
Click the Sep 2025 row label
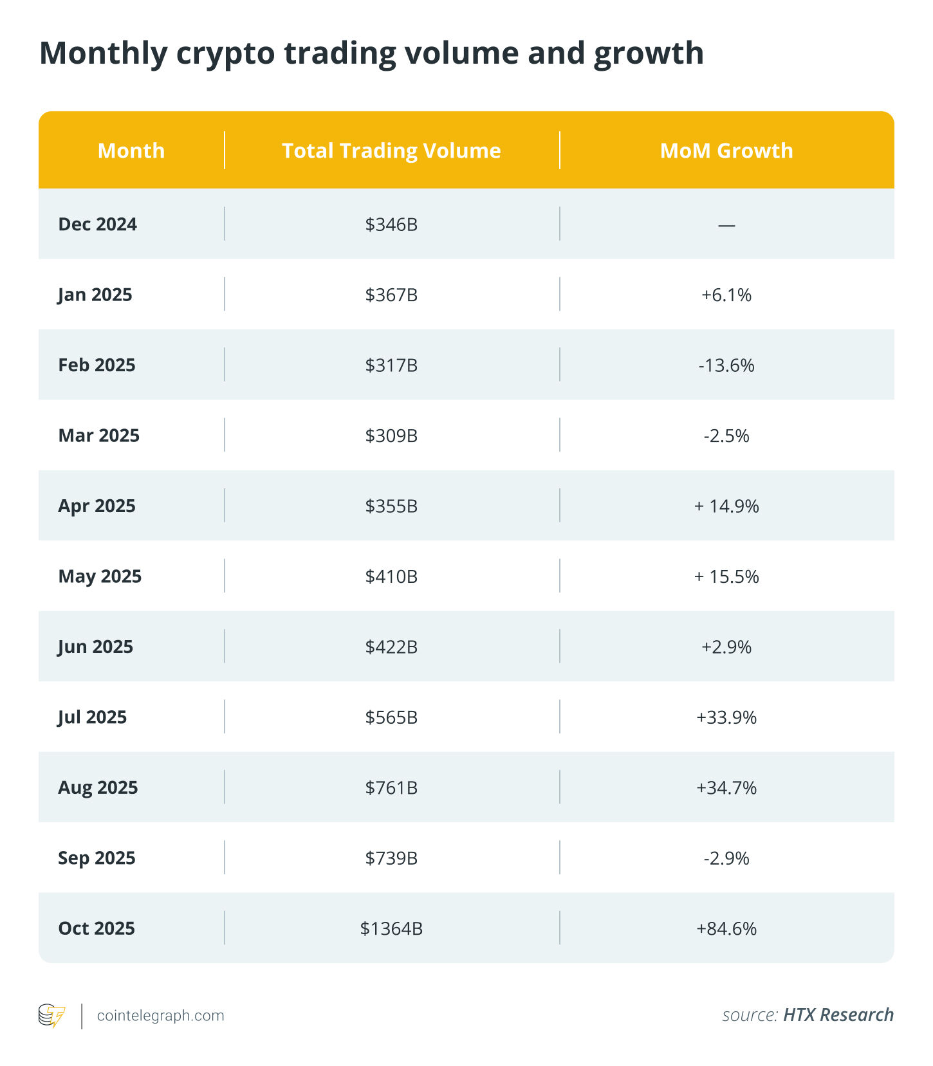(x=97, y=858)
